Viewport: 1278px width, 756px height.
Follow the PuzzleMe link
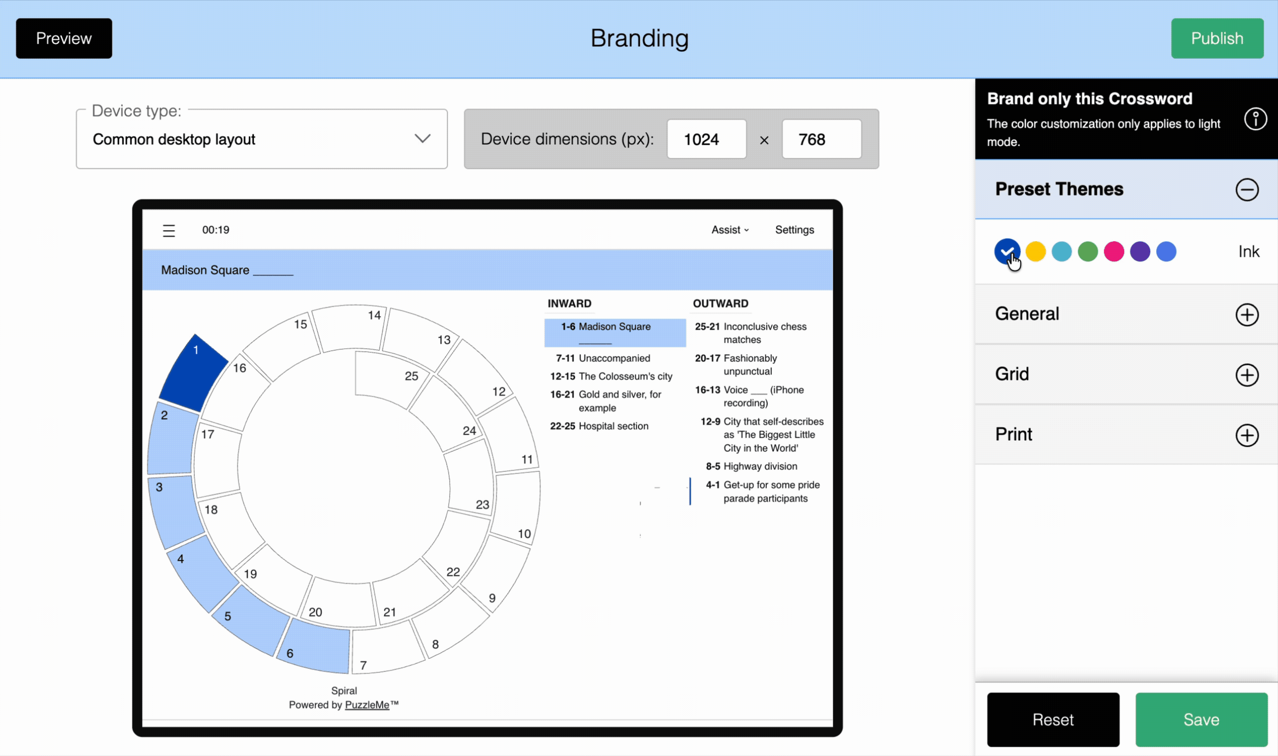367,705
